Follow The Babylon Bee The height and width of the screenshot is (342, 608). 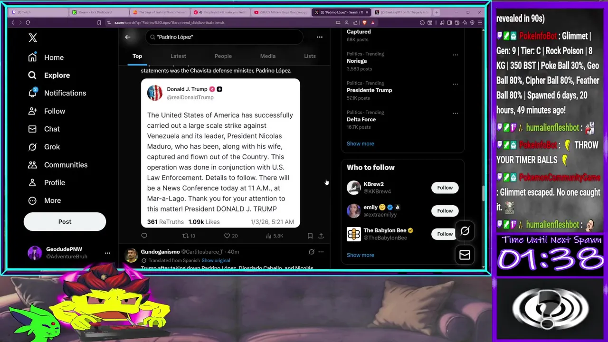[x=445, y=234]
